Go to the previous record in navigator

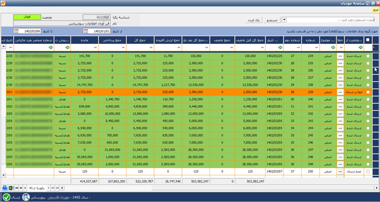click(25, 188)
